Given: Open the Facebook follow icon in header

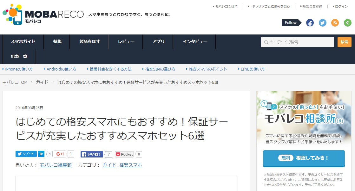Looking at the screenshot, I should pyautogui.click(x=310, y=23).
